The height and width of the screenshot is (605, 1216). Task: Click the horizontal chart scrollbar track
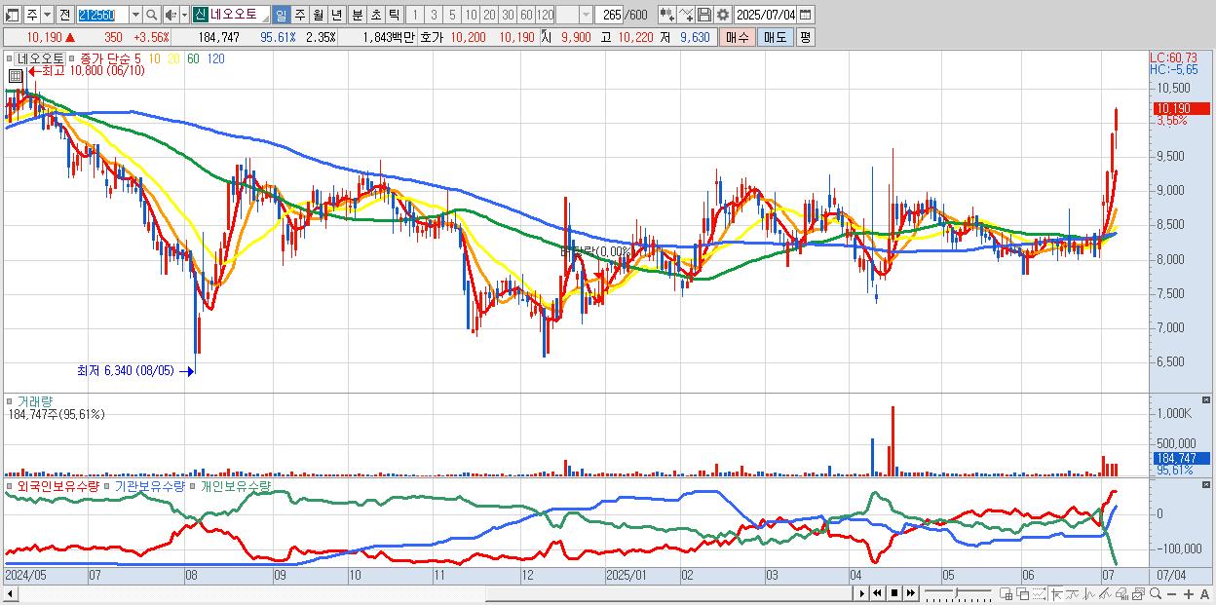point(252,593)
